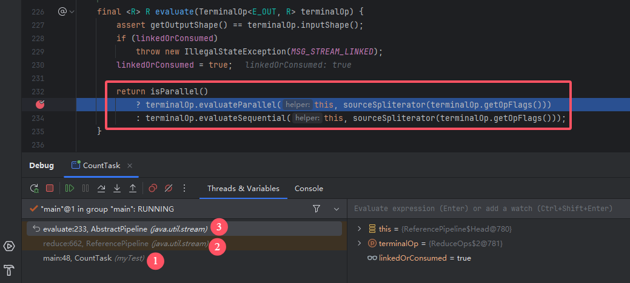Toggle the breakpoint on line 233

click(x=40, y=104)
